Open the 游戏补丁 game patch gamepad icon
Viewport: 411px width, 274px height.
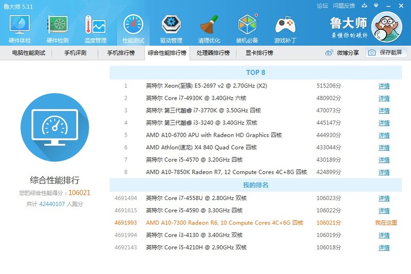coord(285,25)
